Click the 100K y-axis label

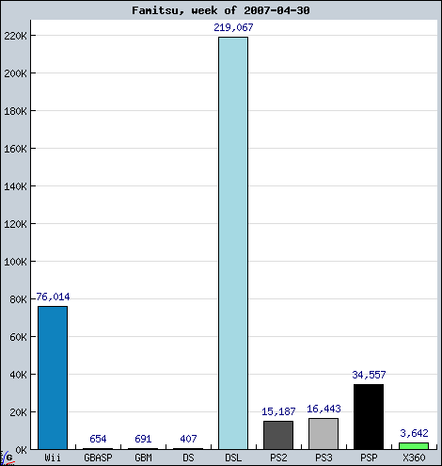point(15,262)
